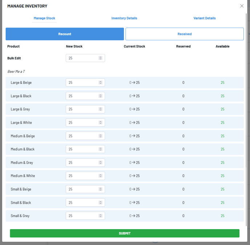Edit Large & White new stock field

(85, 122)
